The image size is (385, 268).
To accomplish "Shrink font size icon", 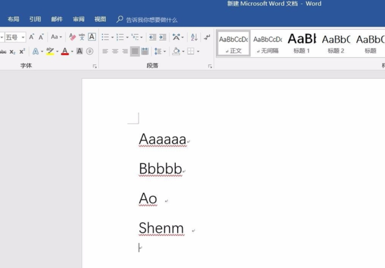I will pos(41,37).
